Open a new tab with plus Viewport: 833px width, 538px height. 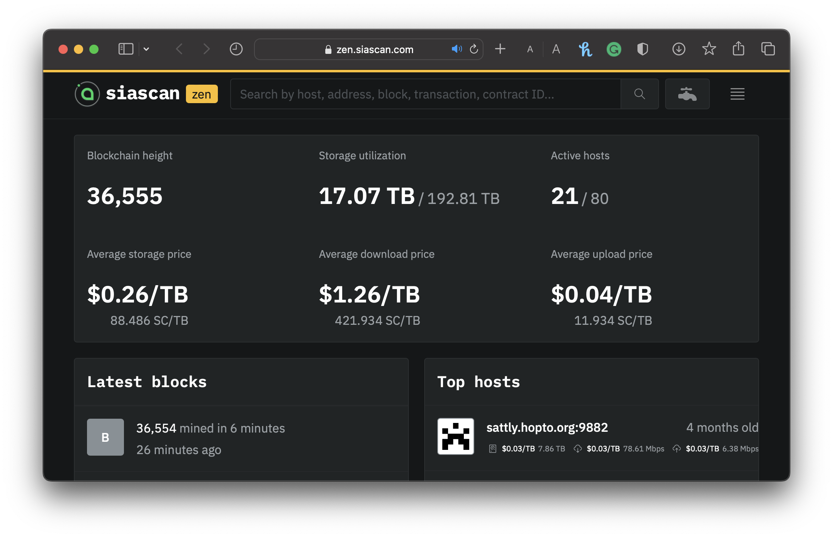click(500, 49)
